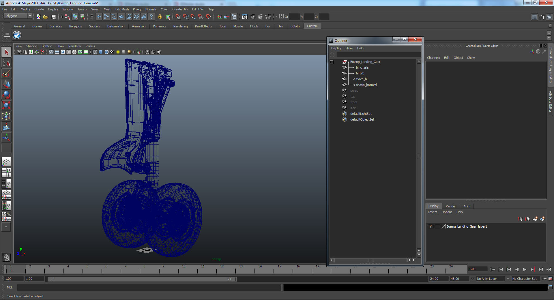
Task: Open the Polygons menu set dropdown
Action: (30, 16)
